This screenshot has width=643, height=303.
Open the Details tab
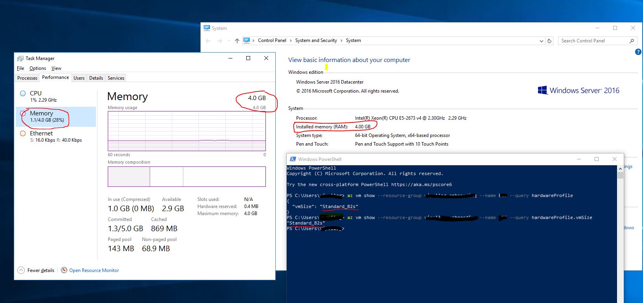pos(96,78)
